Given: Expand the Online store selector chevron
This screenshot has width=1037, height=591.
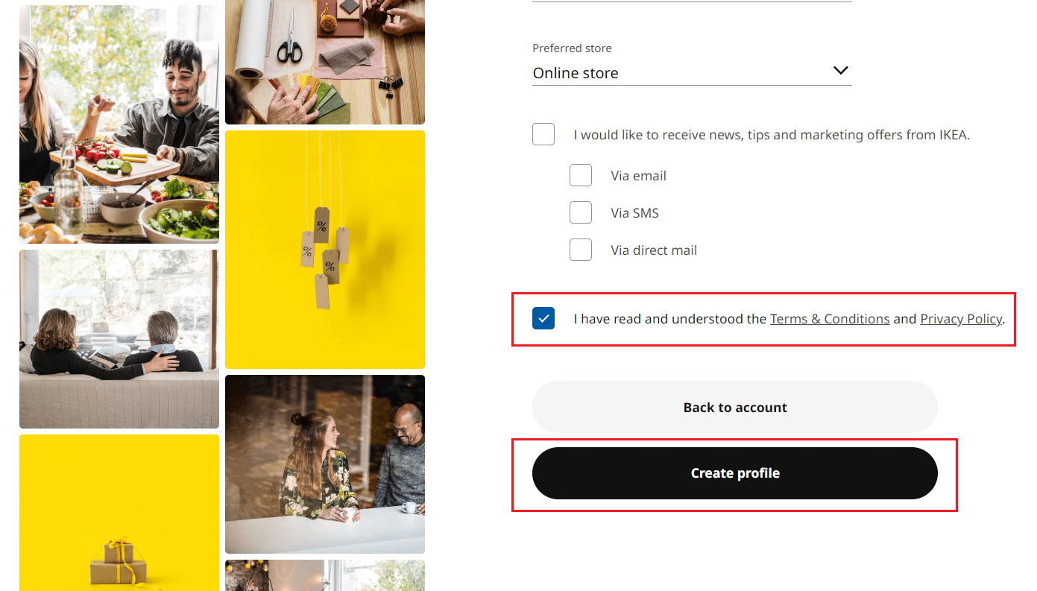Looking at the screenshot, I should point(841,70).
